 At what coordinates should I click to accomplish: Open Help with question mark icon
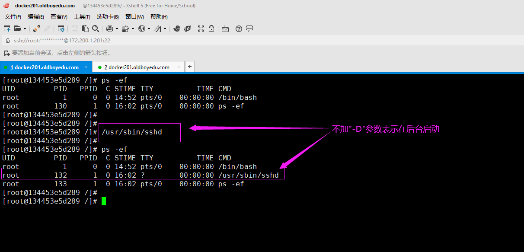click(239, 29)
